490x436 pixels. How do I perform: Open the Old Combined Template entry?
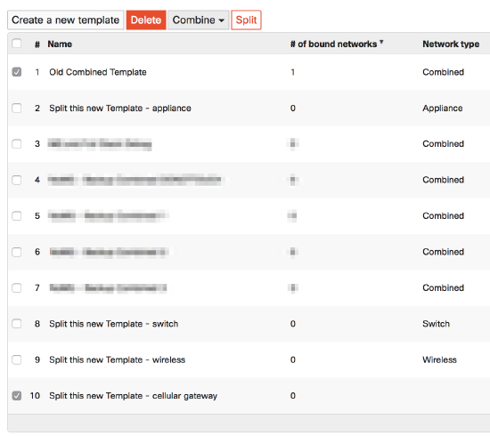(98, 72)
